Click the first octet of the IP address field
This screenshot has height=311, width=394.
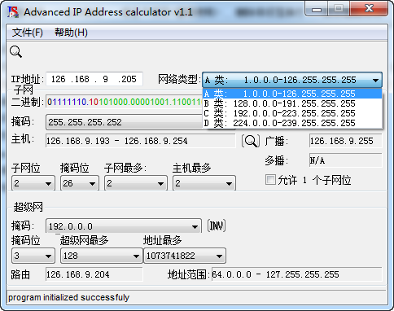[x=58, y=79]
